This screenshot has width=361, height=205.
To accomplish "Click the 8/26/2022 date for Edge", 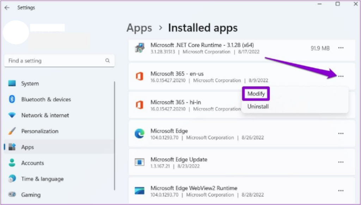I will tap(252, 138).
